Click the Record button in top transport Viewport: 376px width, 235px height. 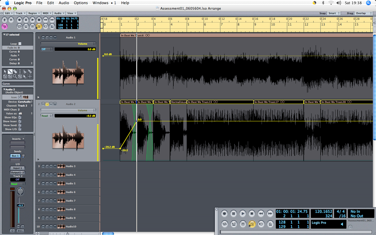[x=19, y=20]
